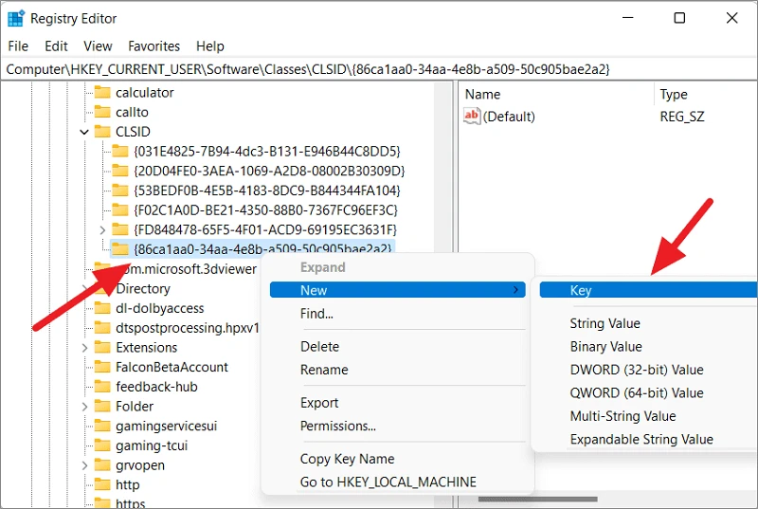The image size is (758, 509).
Task: Collapse the CLSID tree node
Action: point(84,132)
